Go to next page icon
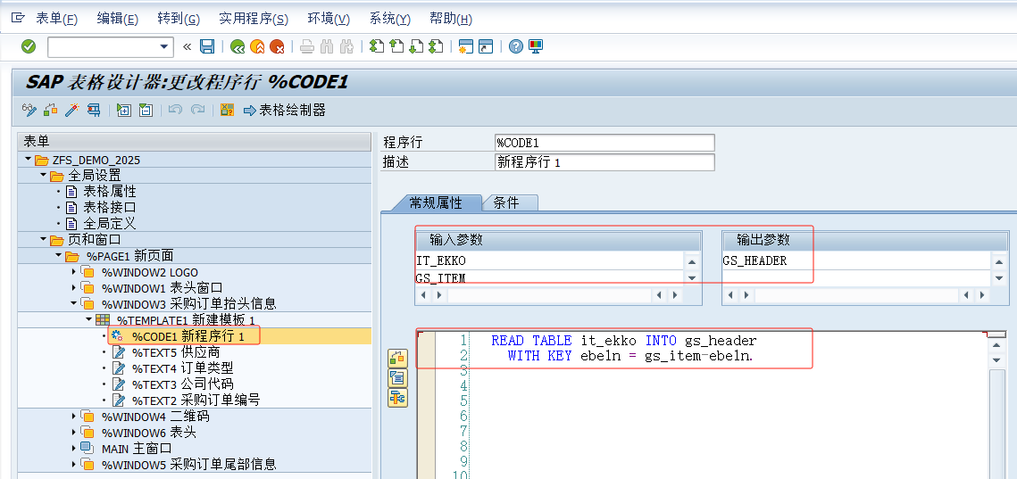The width and height of the screenshot is (1017, 479). coord(416,46)
